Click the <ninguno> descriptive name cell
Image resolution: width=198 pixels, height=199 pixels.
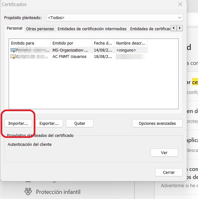point(126,50)
